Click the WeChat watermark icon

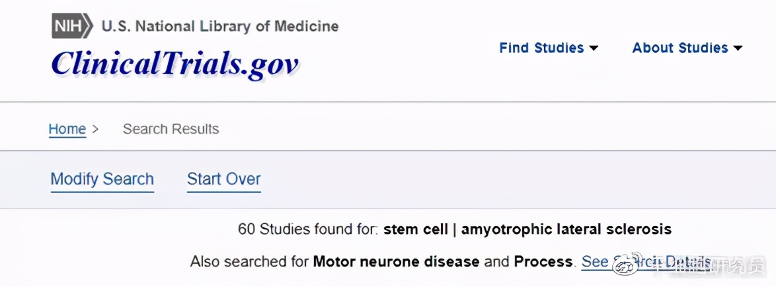pos(625,265)
